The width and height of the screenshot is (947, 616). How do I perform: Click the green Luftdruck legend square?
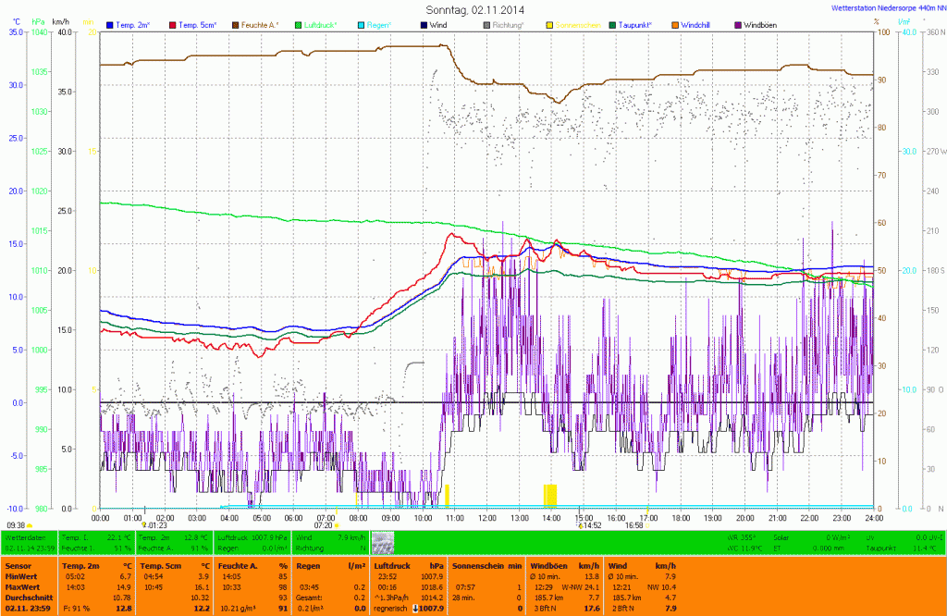pyautogui.click(x=300, y=24)
